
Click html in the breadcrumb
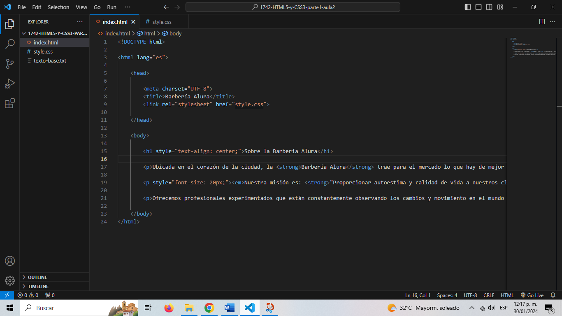click(x=146, y=34)
